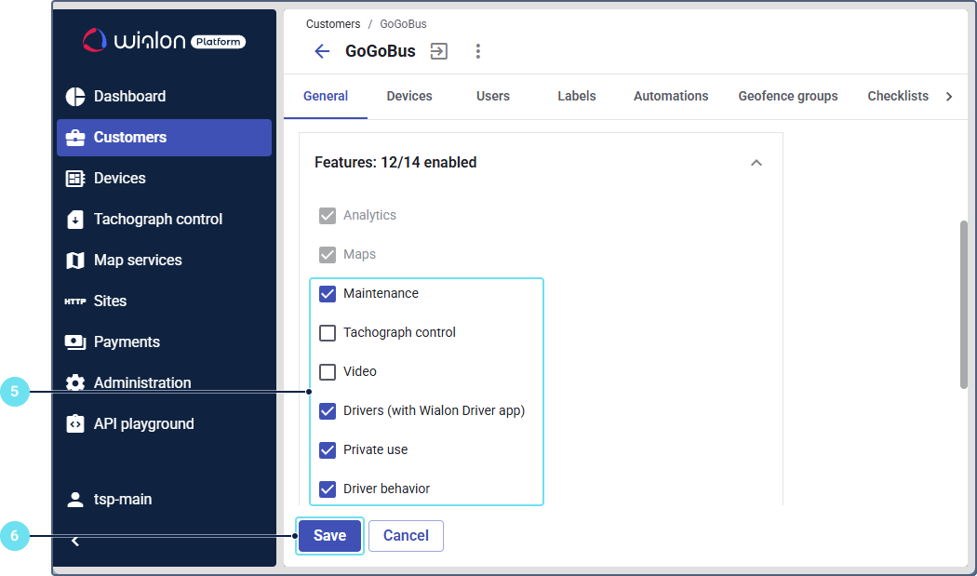This screenshot has width=977, height=576.
Task: Click the Cancel button
Action: (406, 536)
